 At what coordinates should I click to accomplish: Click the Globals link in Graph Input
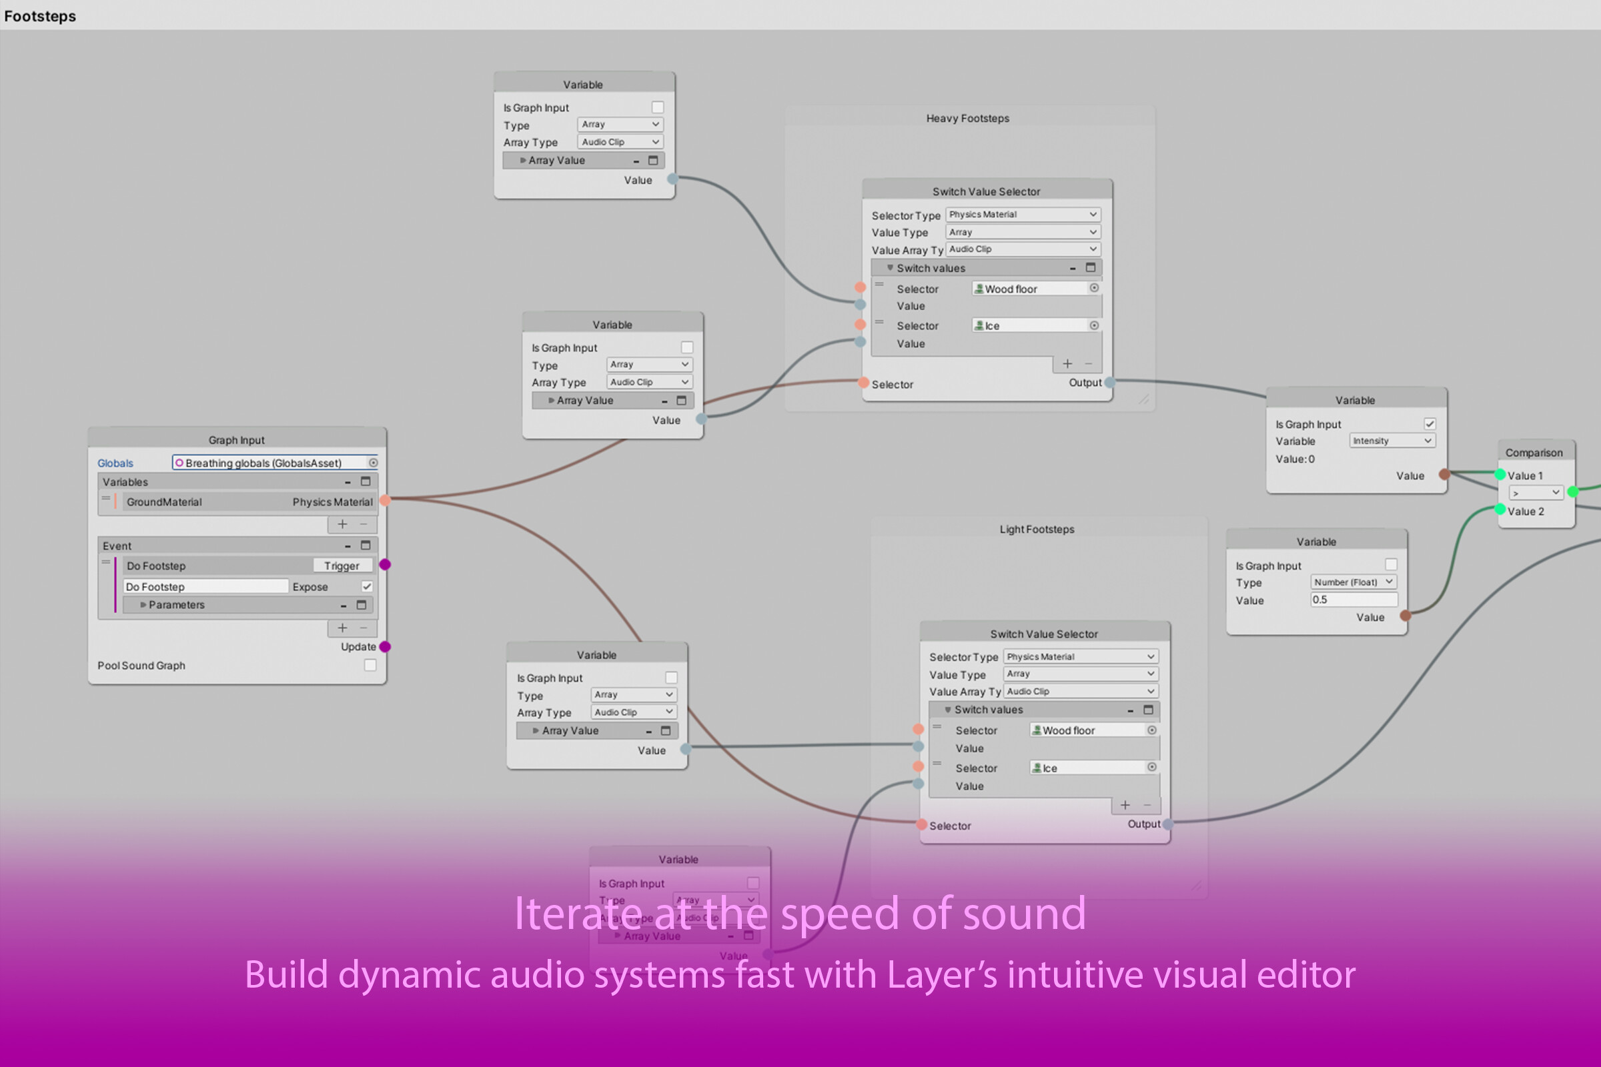114,463
